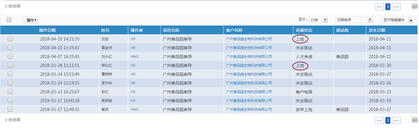Screen dimensions: 419x128
Task: Click the project name in 李方玲's row
Action: tap(177, 83)
